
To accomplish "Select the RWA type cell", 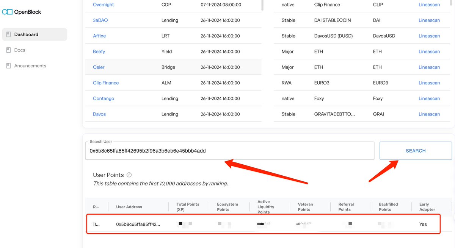I will coord(287,83).
